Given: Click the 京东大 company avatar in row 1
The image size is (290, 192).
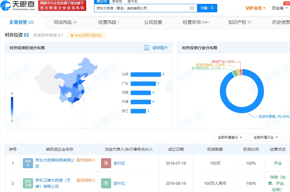Looking at the screenshot, I should (x=28, y=163).
